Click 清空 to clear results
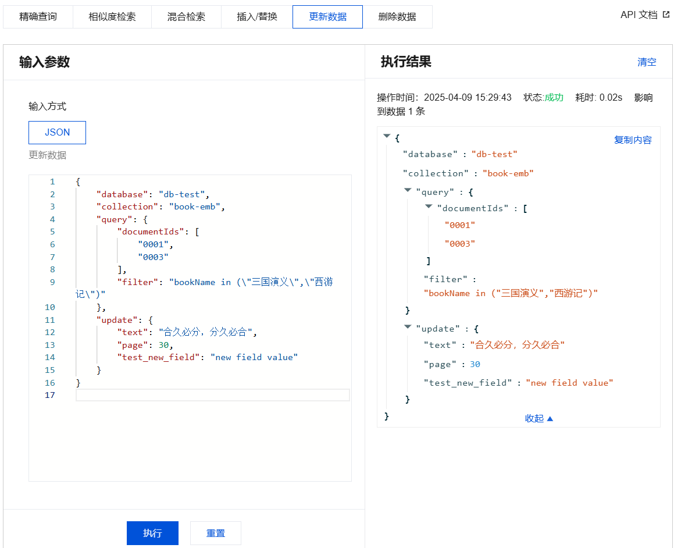674x548 pixels. point(647,62)
